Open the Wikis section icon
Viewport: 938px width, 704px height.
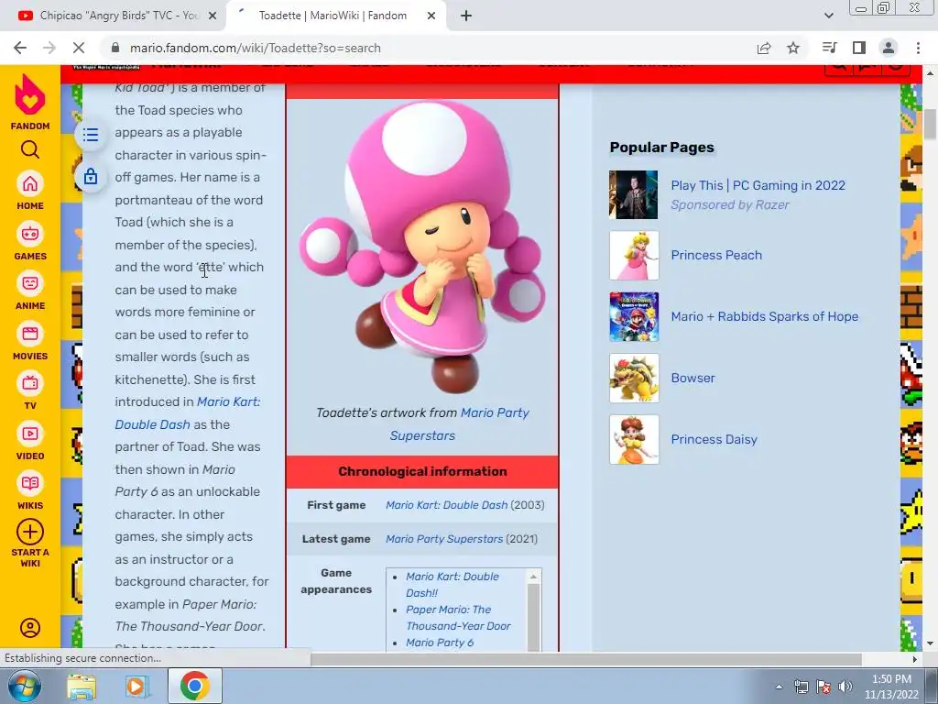[30, 484]
